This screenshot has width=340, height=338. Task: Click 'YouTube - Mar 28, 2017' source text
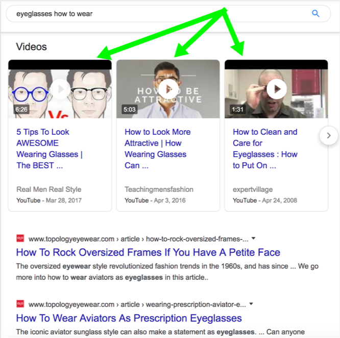pos(49,200)
